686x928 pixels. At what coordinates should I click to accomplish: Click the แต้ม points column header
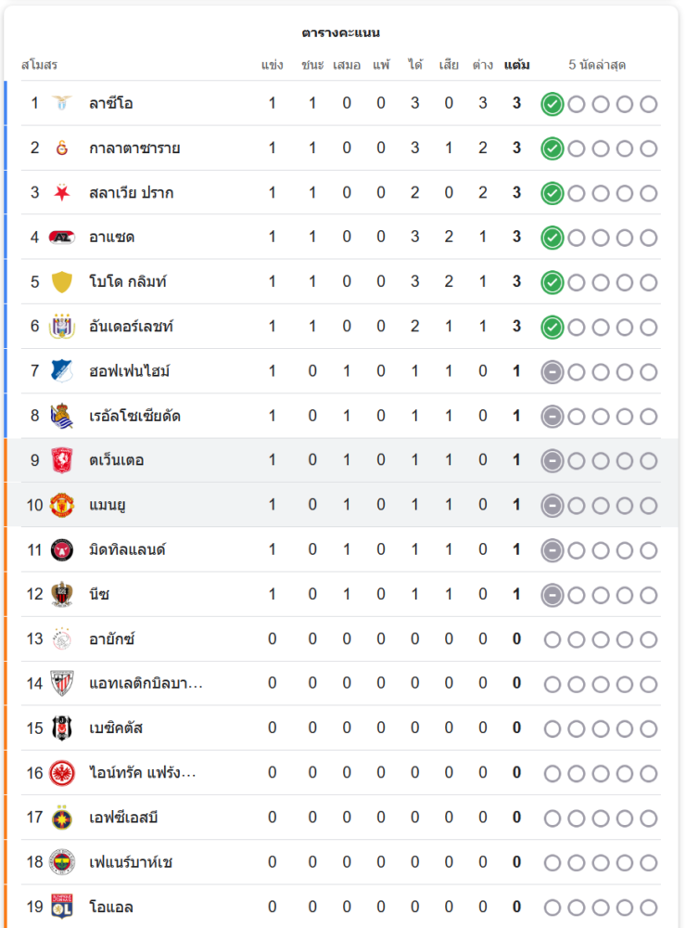(x=516, y=65)
